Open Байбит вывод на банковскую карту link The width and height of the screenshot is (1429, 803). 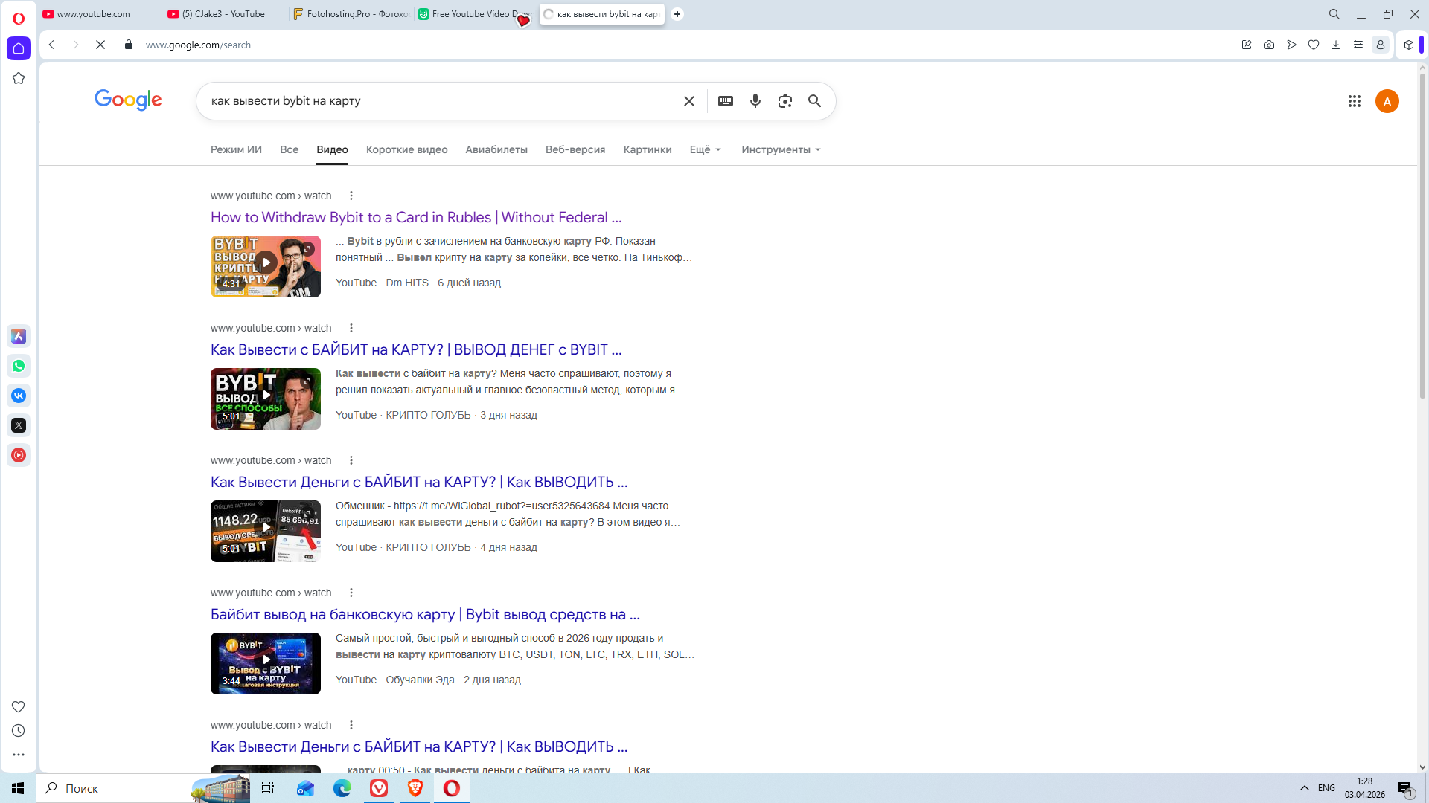pos(424,614)
